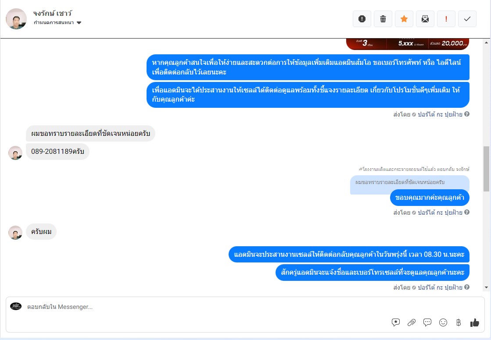Mark conversation as spam icon
This screenshot has width=491, height=340.
(x=362, y=19)
